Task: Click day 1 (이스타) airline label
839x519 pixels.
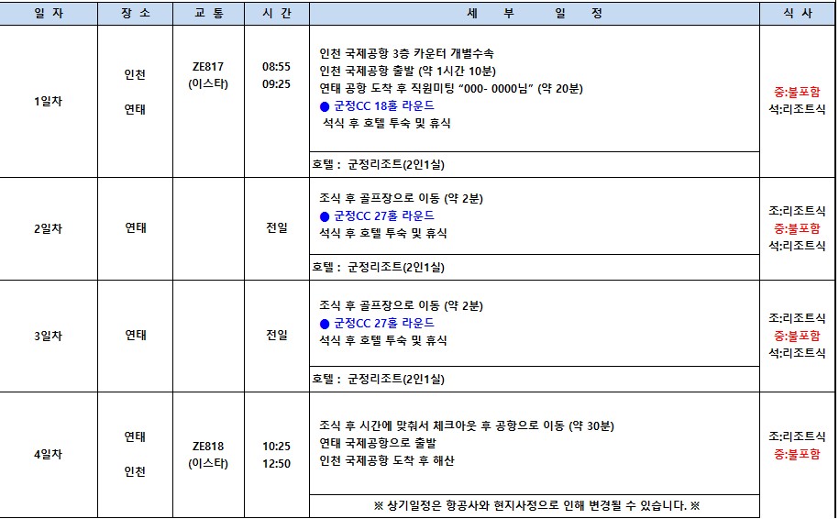Action: click(208, 84)
